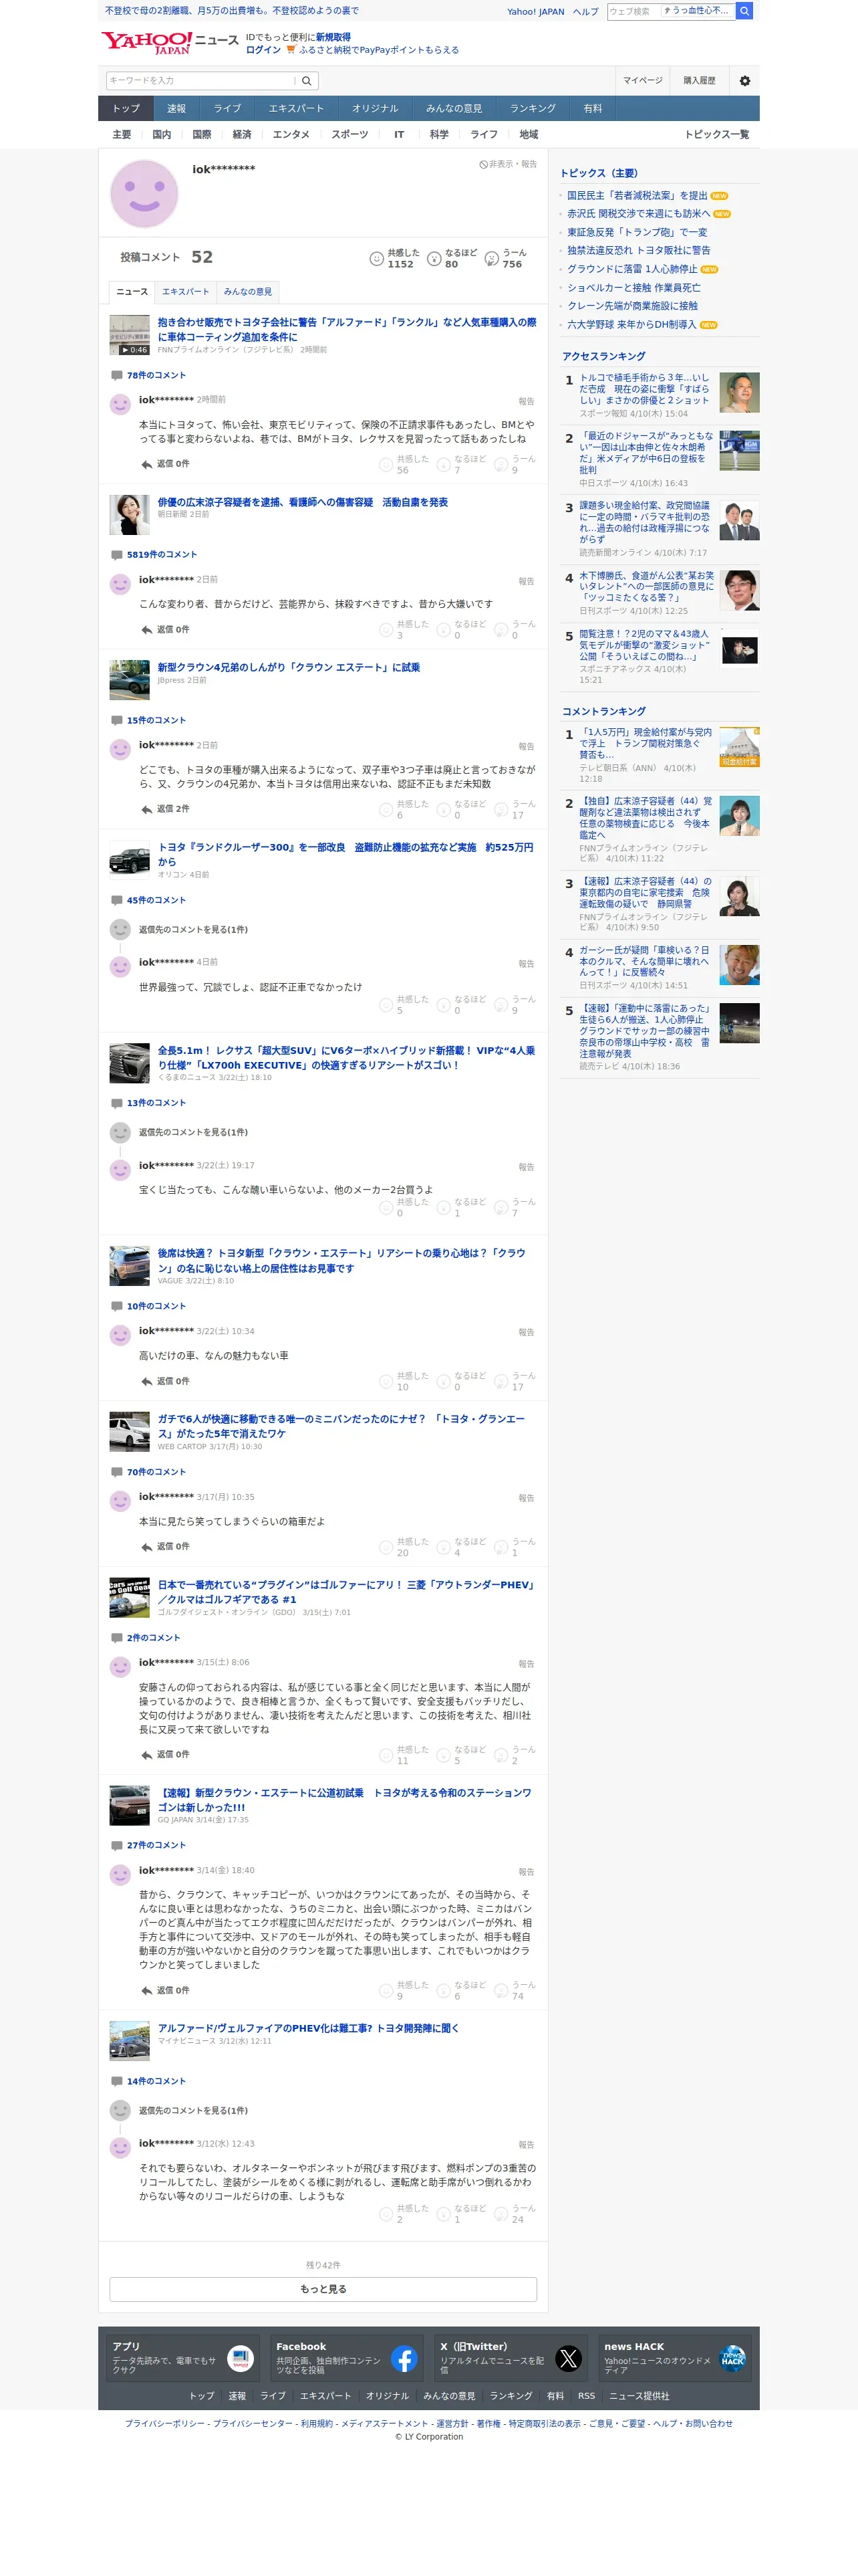Select the トップ tab in the blue navigation
858x2576 pixels.
click(126, 109)
